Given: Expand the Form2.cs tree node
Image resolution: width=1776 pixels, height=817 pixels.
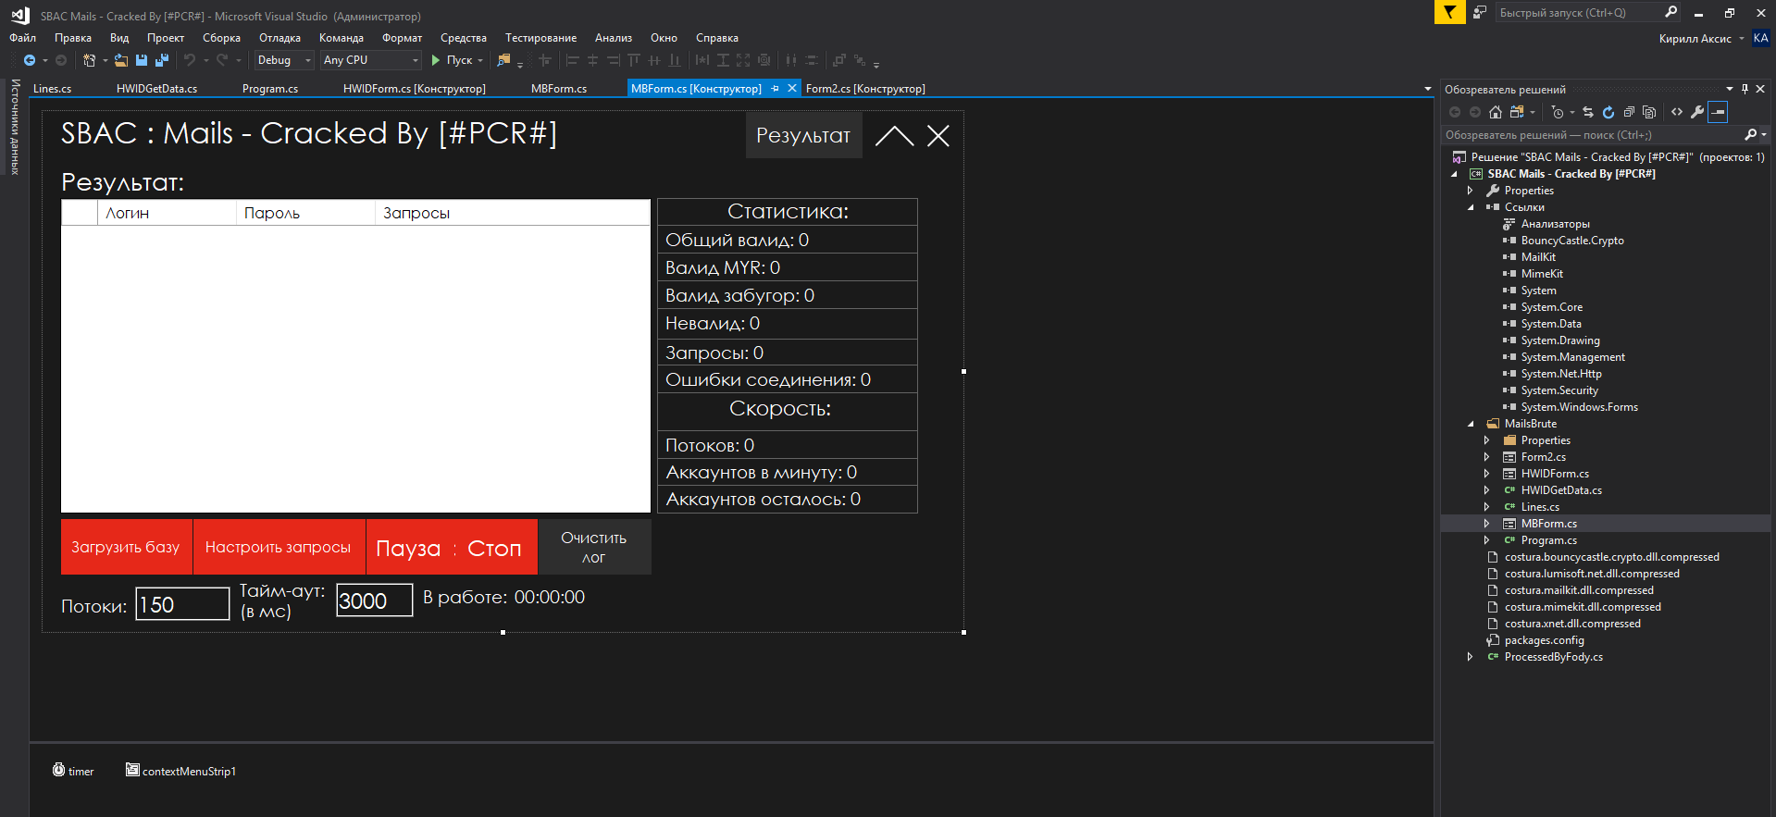Looking at the screenshot, I should [x=1486, y=457].
